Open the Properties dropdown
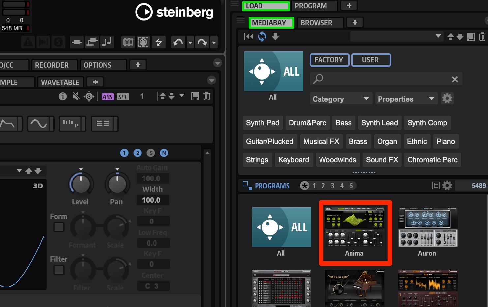Viewport: 488px width, 307px height. [x=406, y=99]
